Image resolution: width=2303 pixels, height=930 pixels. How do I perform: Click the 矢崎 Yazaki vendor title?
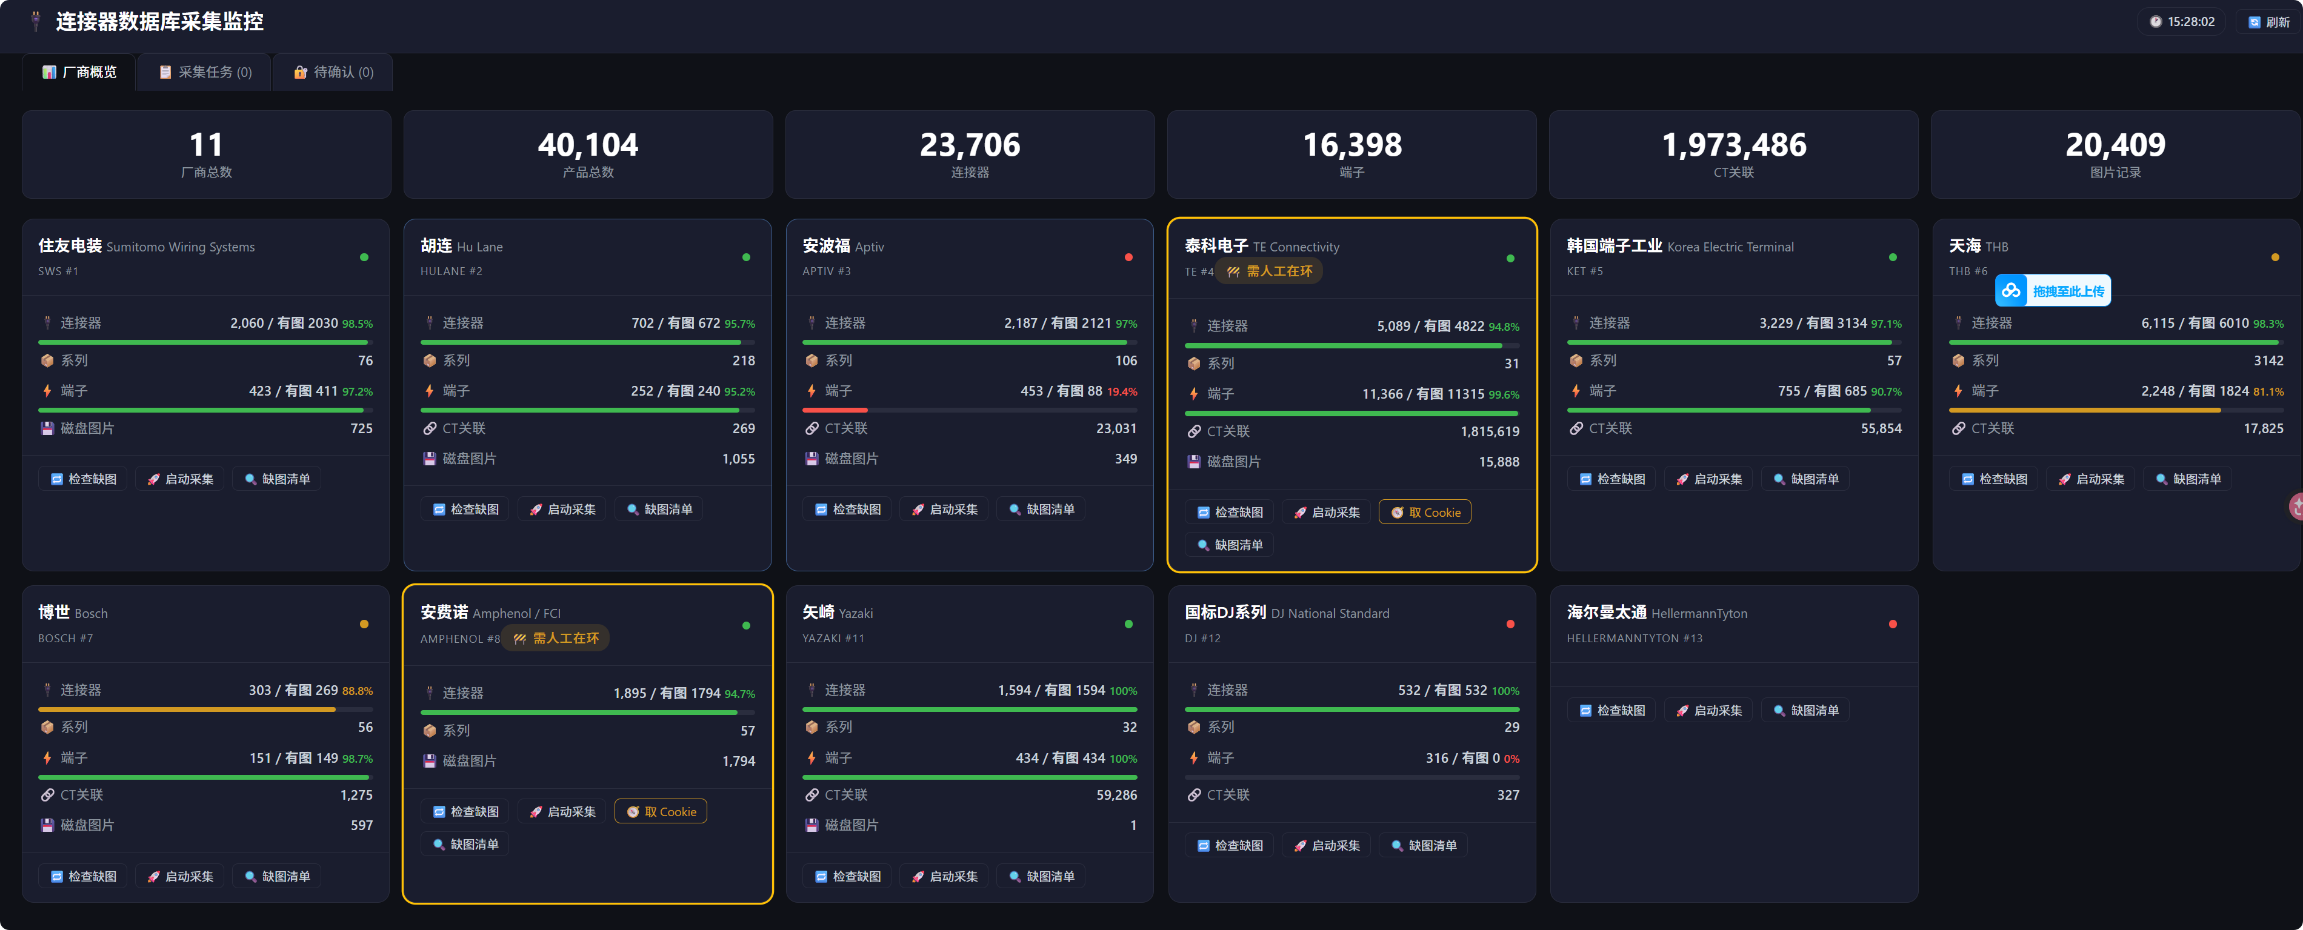[837, 613]
